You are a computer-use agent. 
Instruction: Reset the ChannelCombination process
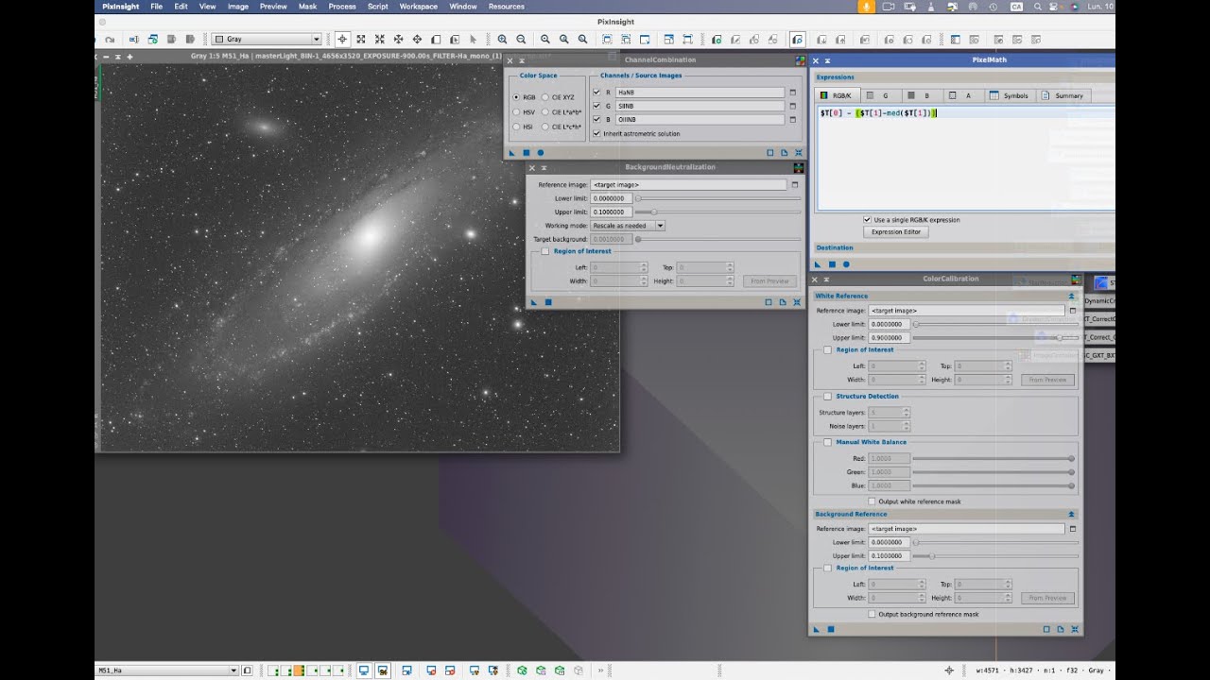click(x=799, y=153)
